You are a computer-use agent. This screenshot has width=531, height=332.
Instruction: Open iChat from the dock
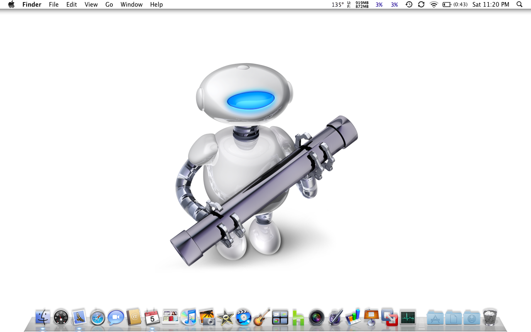point(116,318)
